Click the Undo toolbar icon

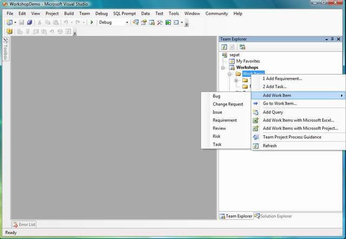coord(66,22)
